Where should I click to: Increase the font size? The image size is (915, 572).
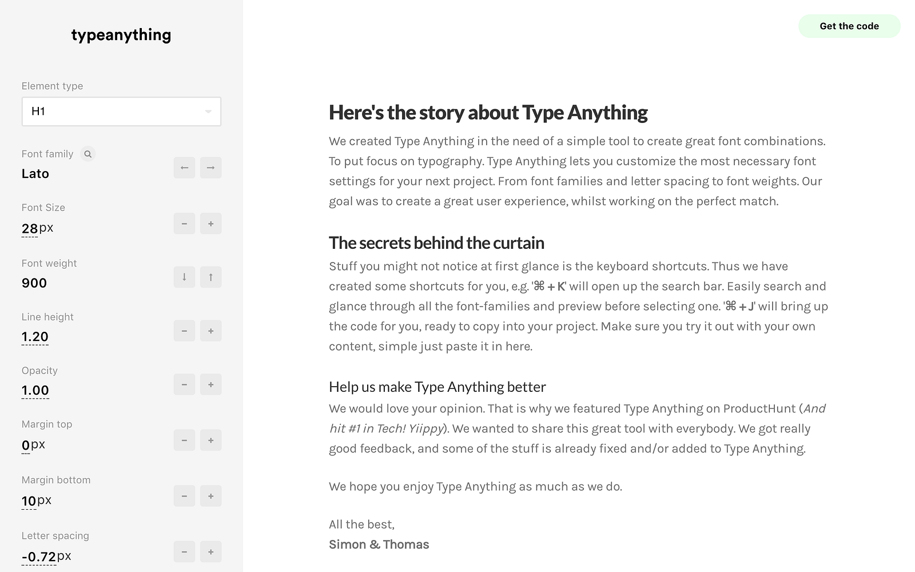click(x=210, y=224)
